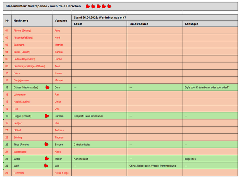Click the first name 'Willi' in the Wolf row
The width and height of the screenshot is (240, 179).
(x=57, y=166)
